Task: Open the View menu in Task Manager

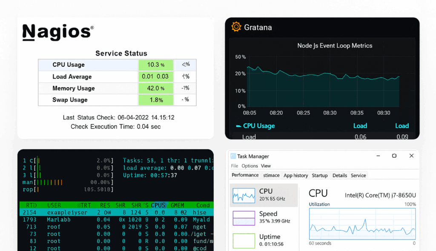Action: [266, 166]
